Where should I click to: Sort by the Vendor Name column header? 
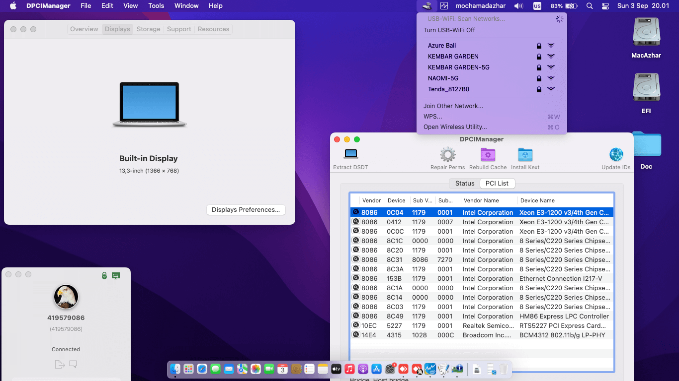[488, 200]
